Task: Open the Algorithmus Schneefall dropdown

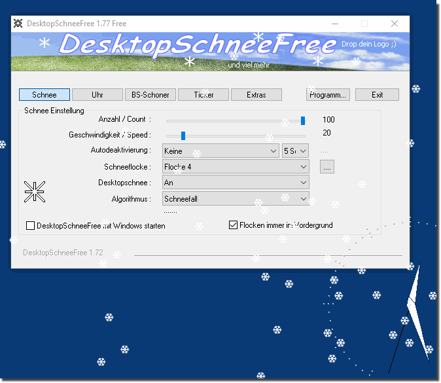Action: coord(236,198)
